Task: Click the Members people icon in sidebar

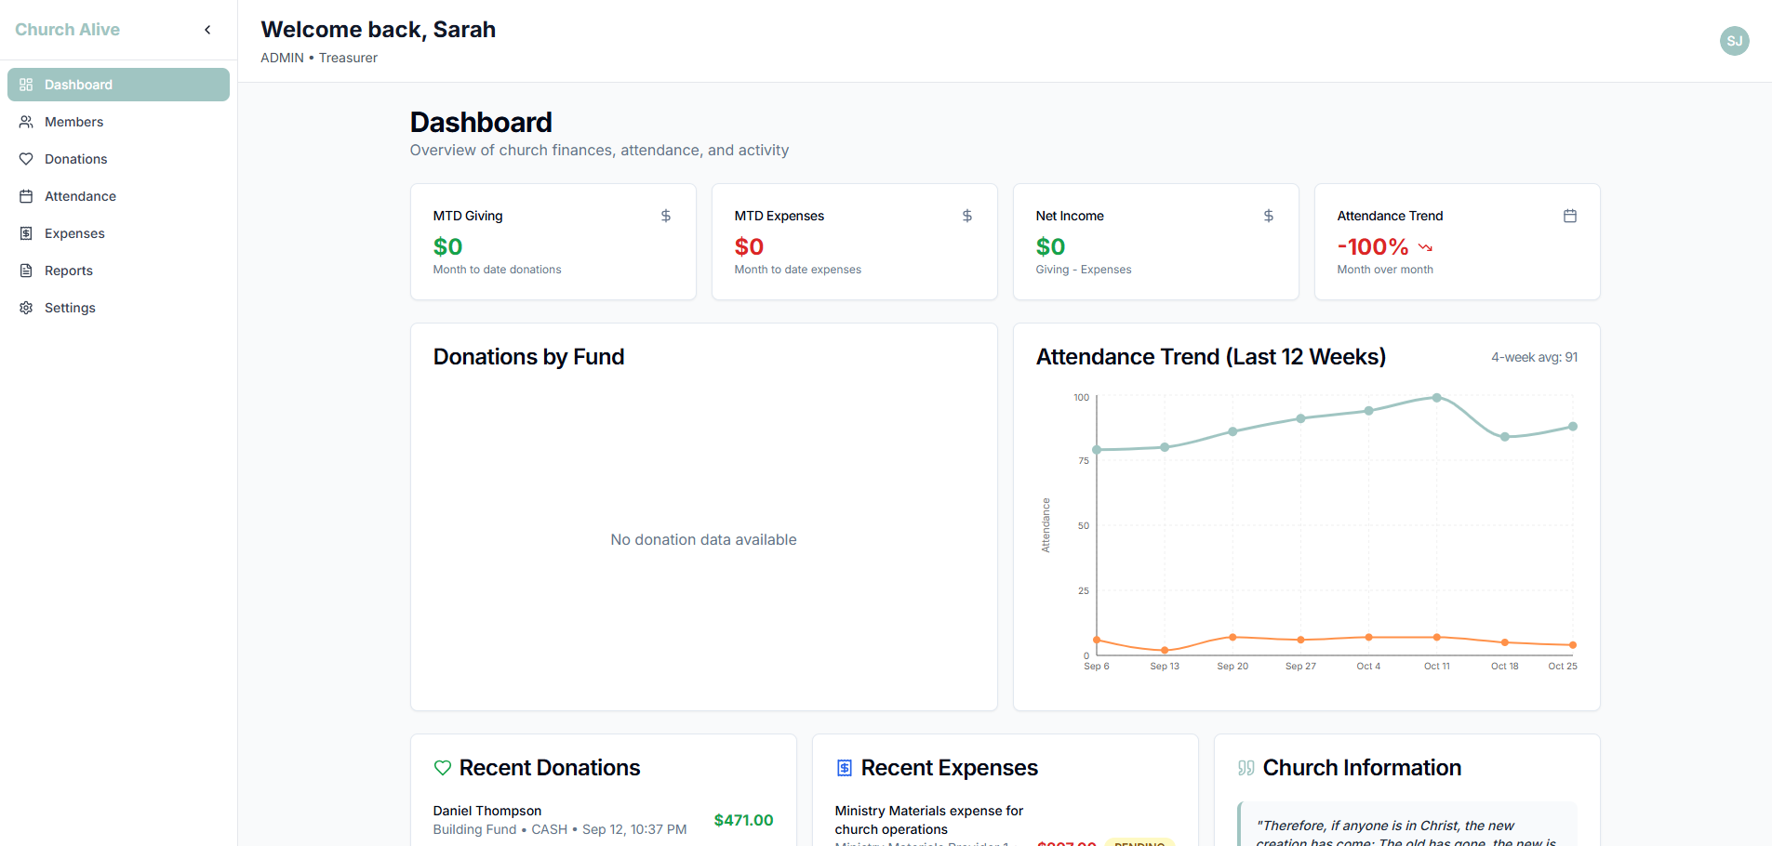Action: coord(26,122)
